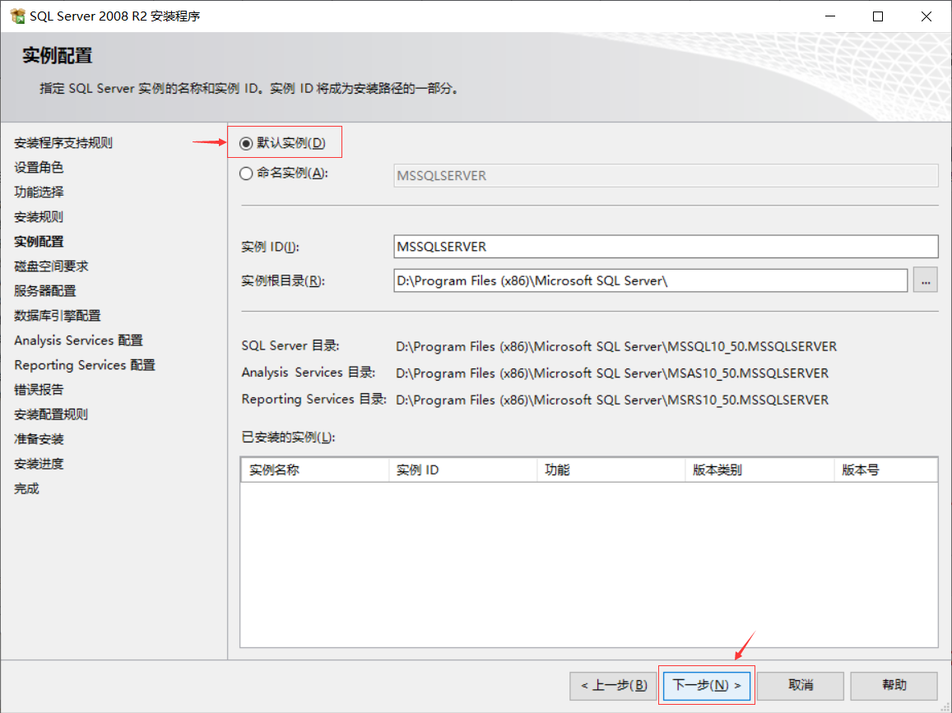Select Analysis Services 配置 step

(78, 340)
